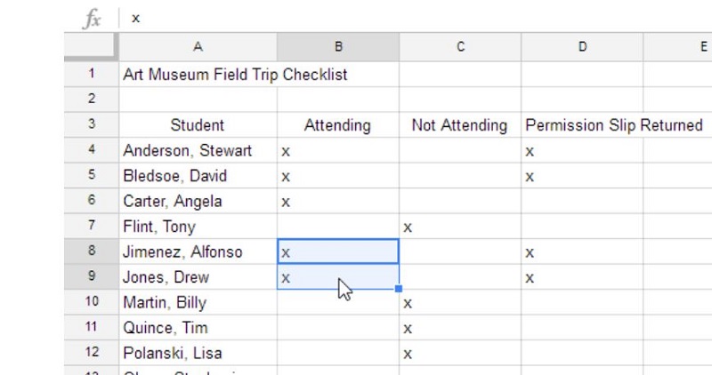Select column D header
This screenshot has height=375, width=712.
click(x=582, y=47)
